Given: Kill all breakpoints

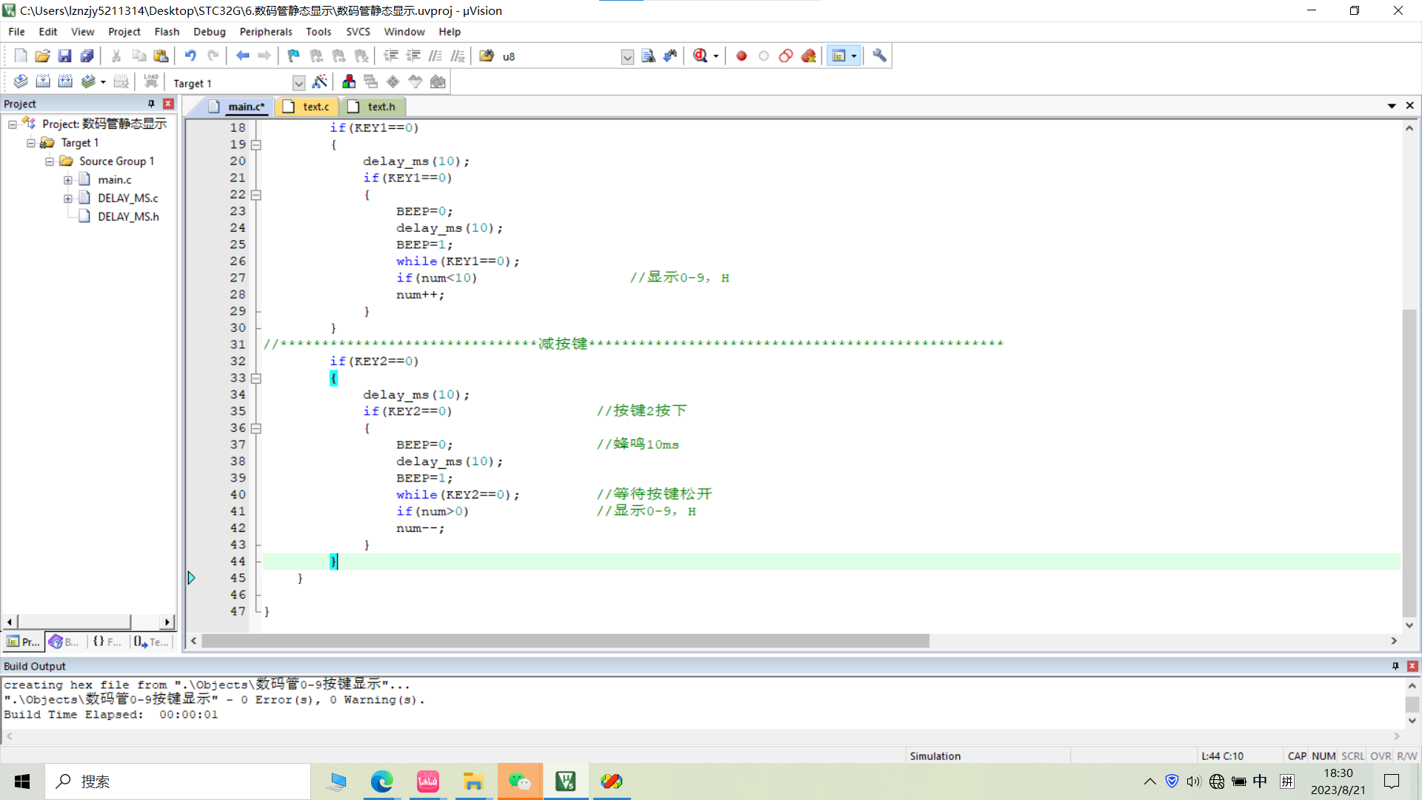Looking at the screenshot, I should [809, 56].
